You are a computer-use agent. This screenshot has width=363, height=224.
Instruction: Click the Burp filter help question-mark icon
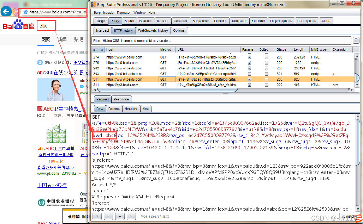[x=356, y=41]
